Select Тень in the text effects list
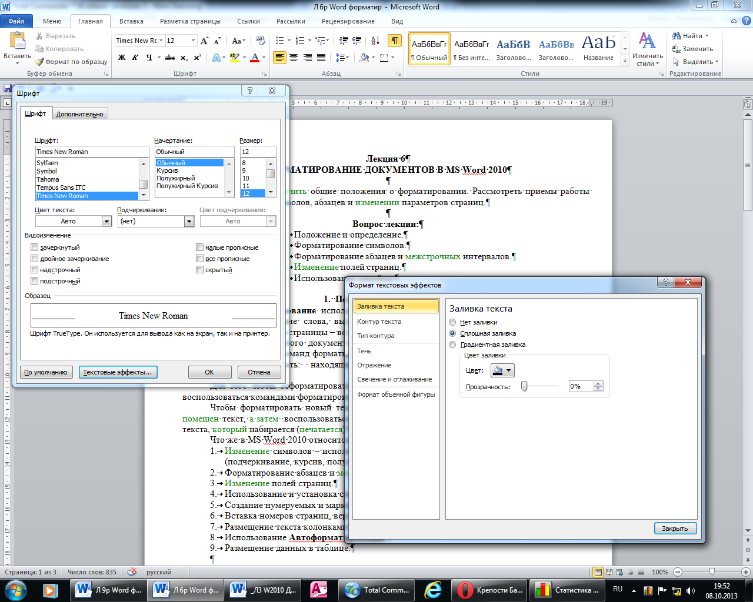The width and height of the screenshot is (753, 602). point(397,351)
